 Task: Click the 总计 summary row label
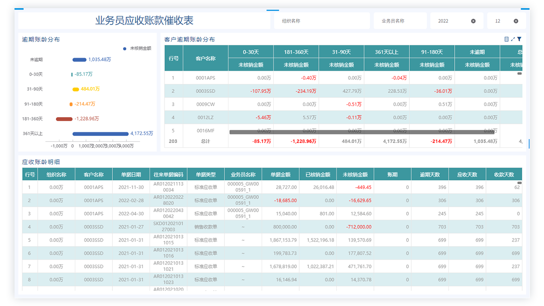(205, 141)
